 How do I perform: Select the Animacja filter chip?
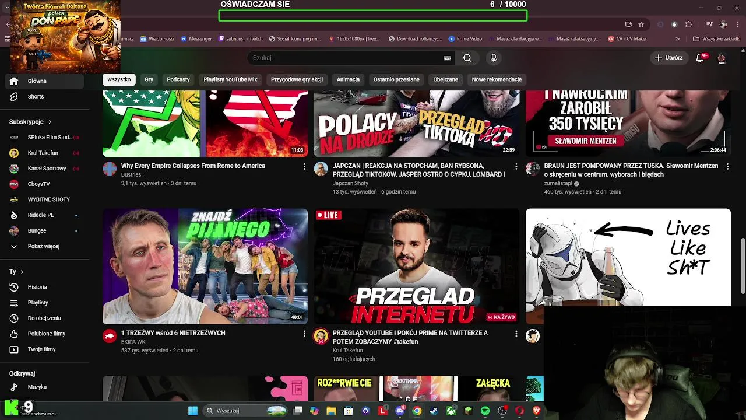tap(348, 79)
